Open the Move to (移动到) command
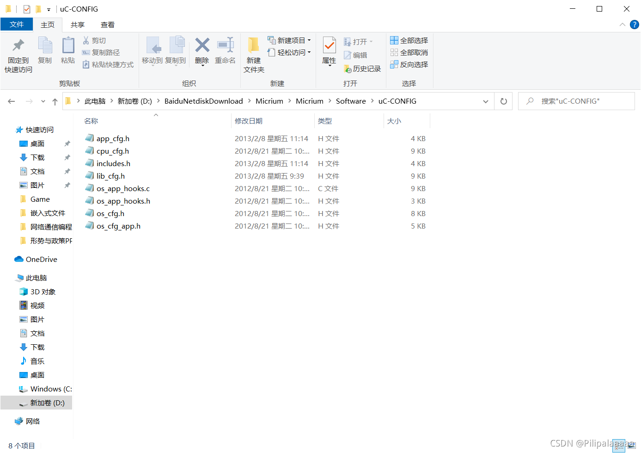Image resolution: width=641 pixels, height=453 pixels. 153,51
